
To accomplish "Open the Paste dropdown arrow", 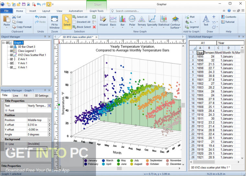I will click(6, 28).
